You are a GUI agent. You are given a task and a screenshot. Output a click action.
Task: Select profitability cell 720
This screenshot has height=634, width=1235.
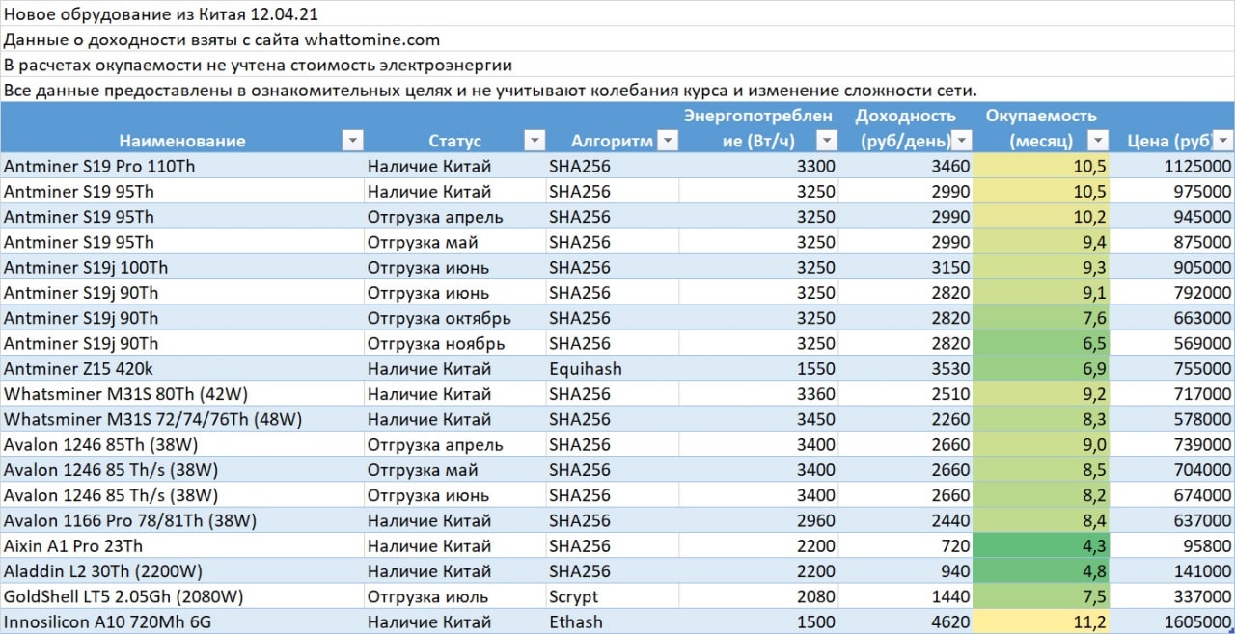click(x=906, y=546)
